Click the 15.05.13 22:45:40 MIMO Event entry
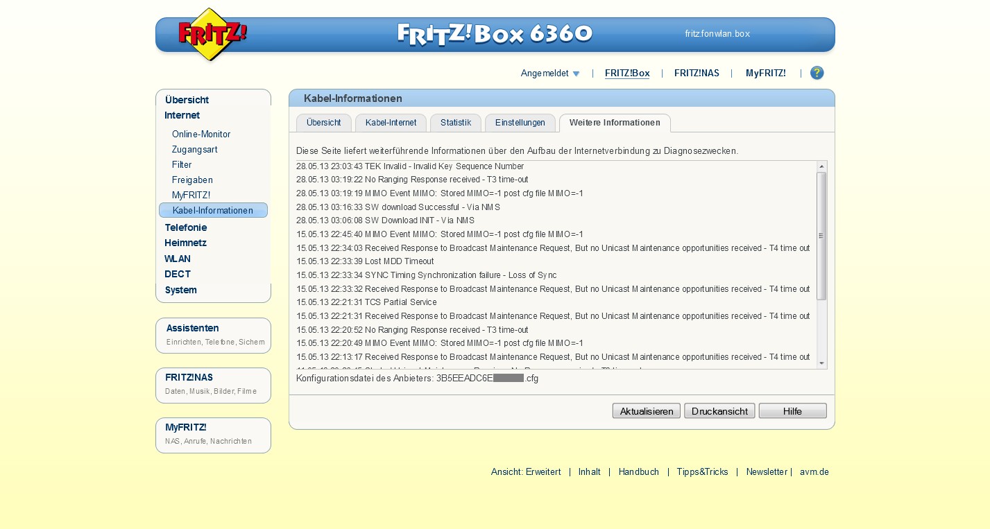Image resolution: width=990 pixels, height=529 pixels. (x=440, y=234)
